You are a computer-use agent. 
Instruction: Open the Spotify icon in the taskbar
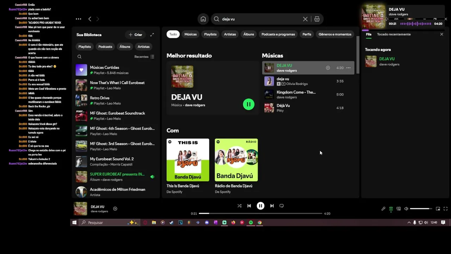pyautogui.click(x=251, y=223)
